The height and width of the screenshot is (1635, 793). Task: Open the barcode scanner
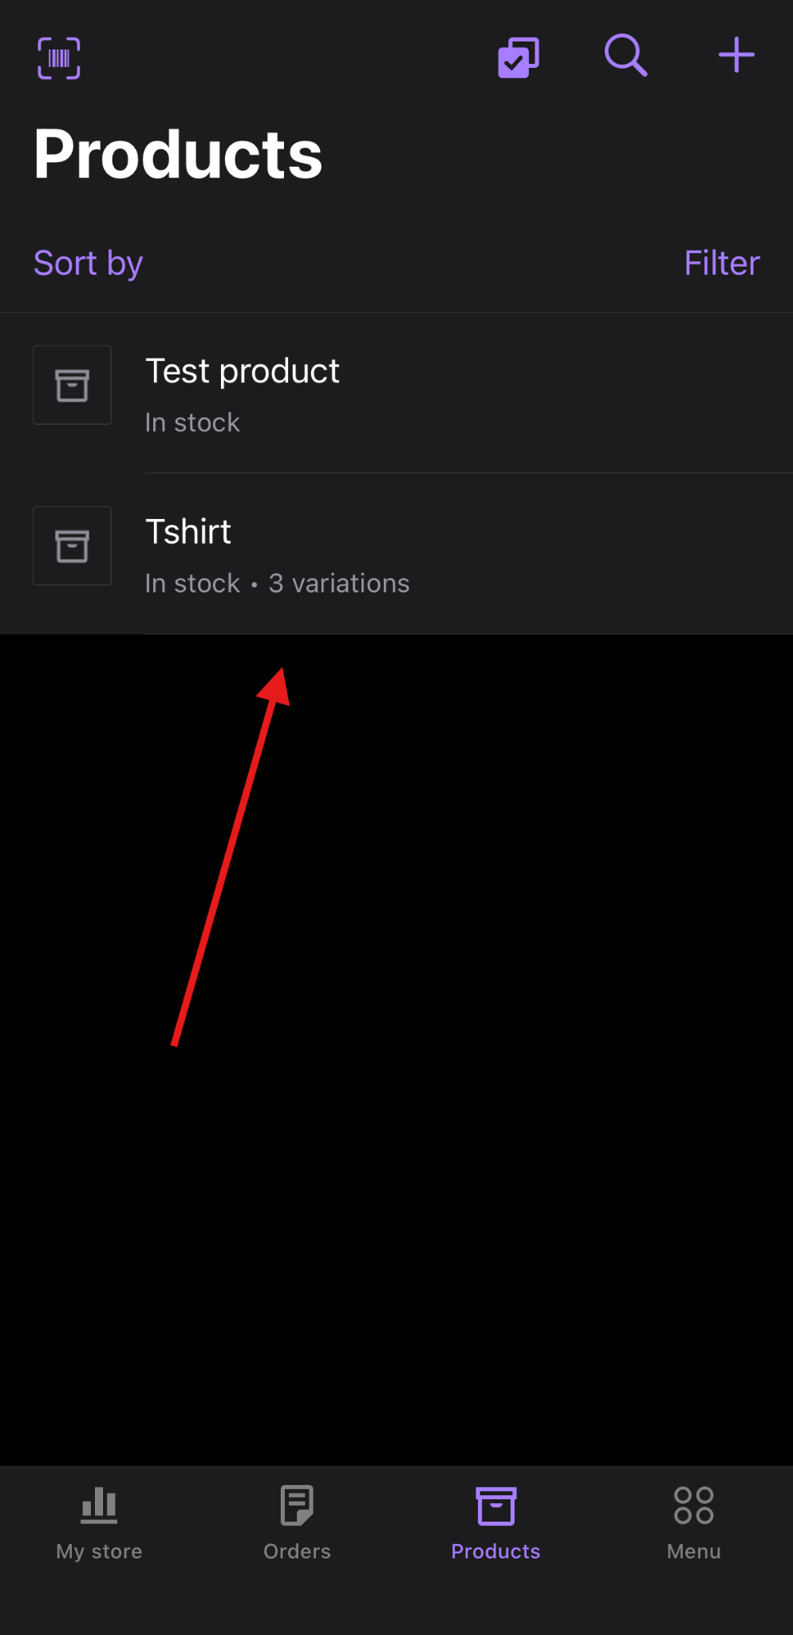(59, 58)
